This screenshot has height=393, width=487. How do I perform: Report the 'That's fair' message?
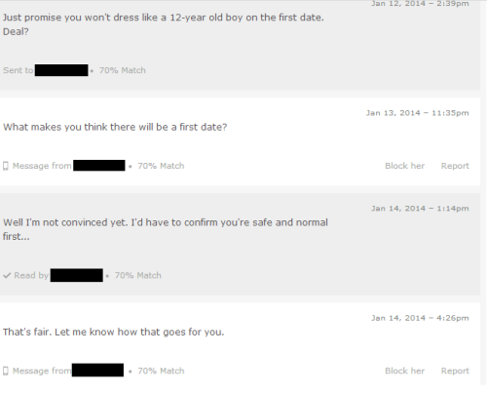click(455, 371)
